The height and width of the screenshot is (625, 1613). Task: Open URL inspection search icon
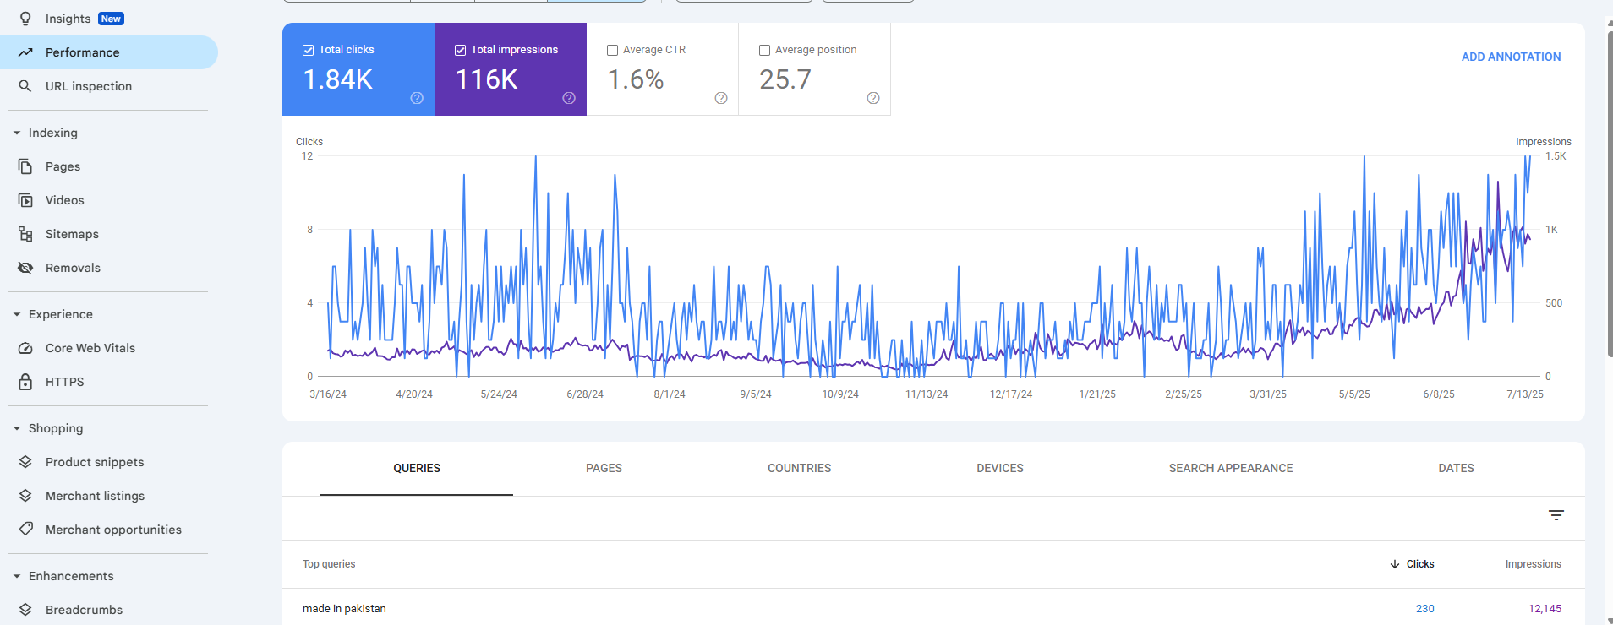click(25, 86)
